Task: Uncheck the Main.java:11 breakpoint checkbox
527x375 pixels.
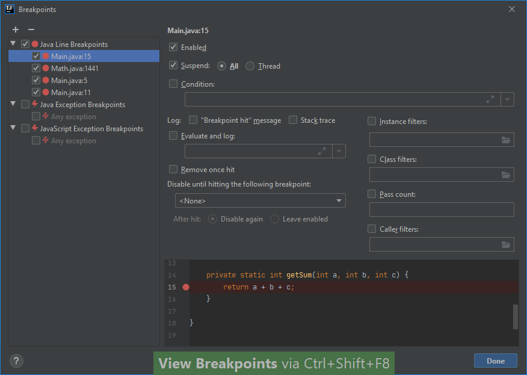Action: click(36, 92)
